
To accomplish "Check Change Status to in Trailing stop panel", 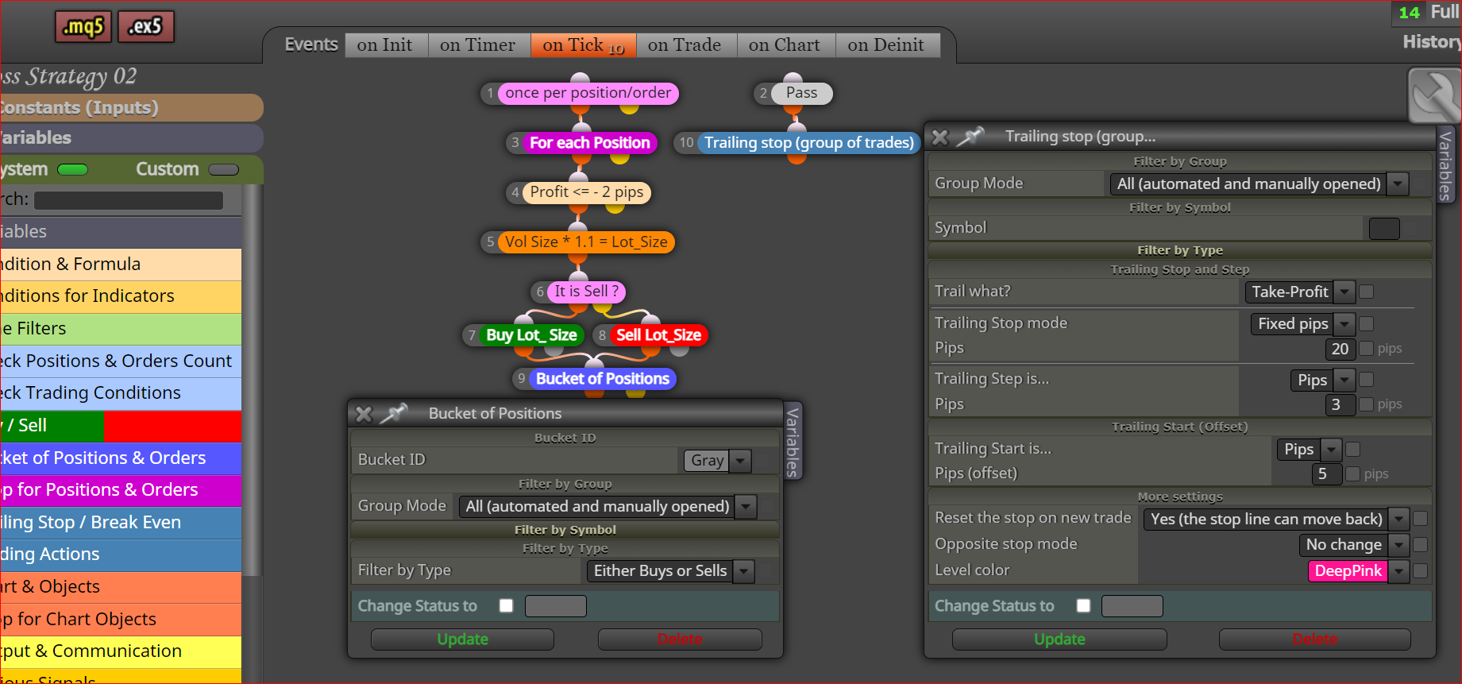I will point(1083,606).
